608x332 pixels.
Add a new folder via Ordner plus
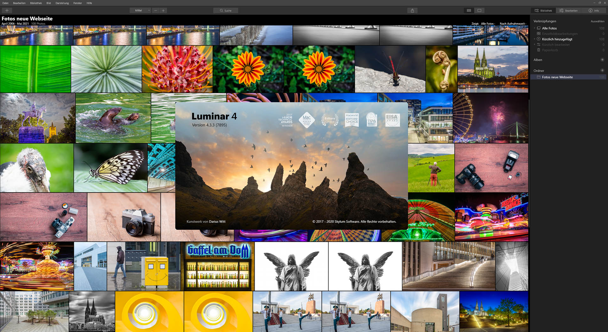click(602, 71)
